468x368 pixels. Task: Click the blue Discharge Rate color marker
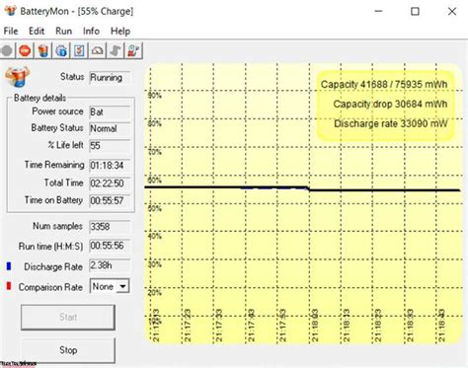9,266
